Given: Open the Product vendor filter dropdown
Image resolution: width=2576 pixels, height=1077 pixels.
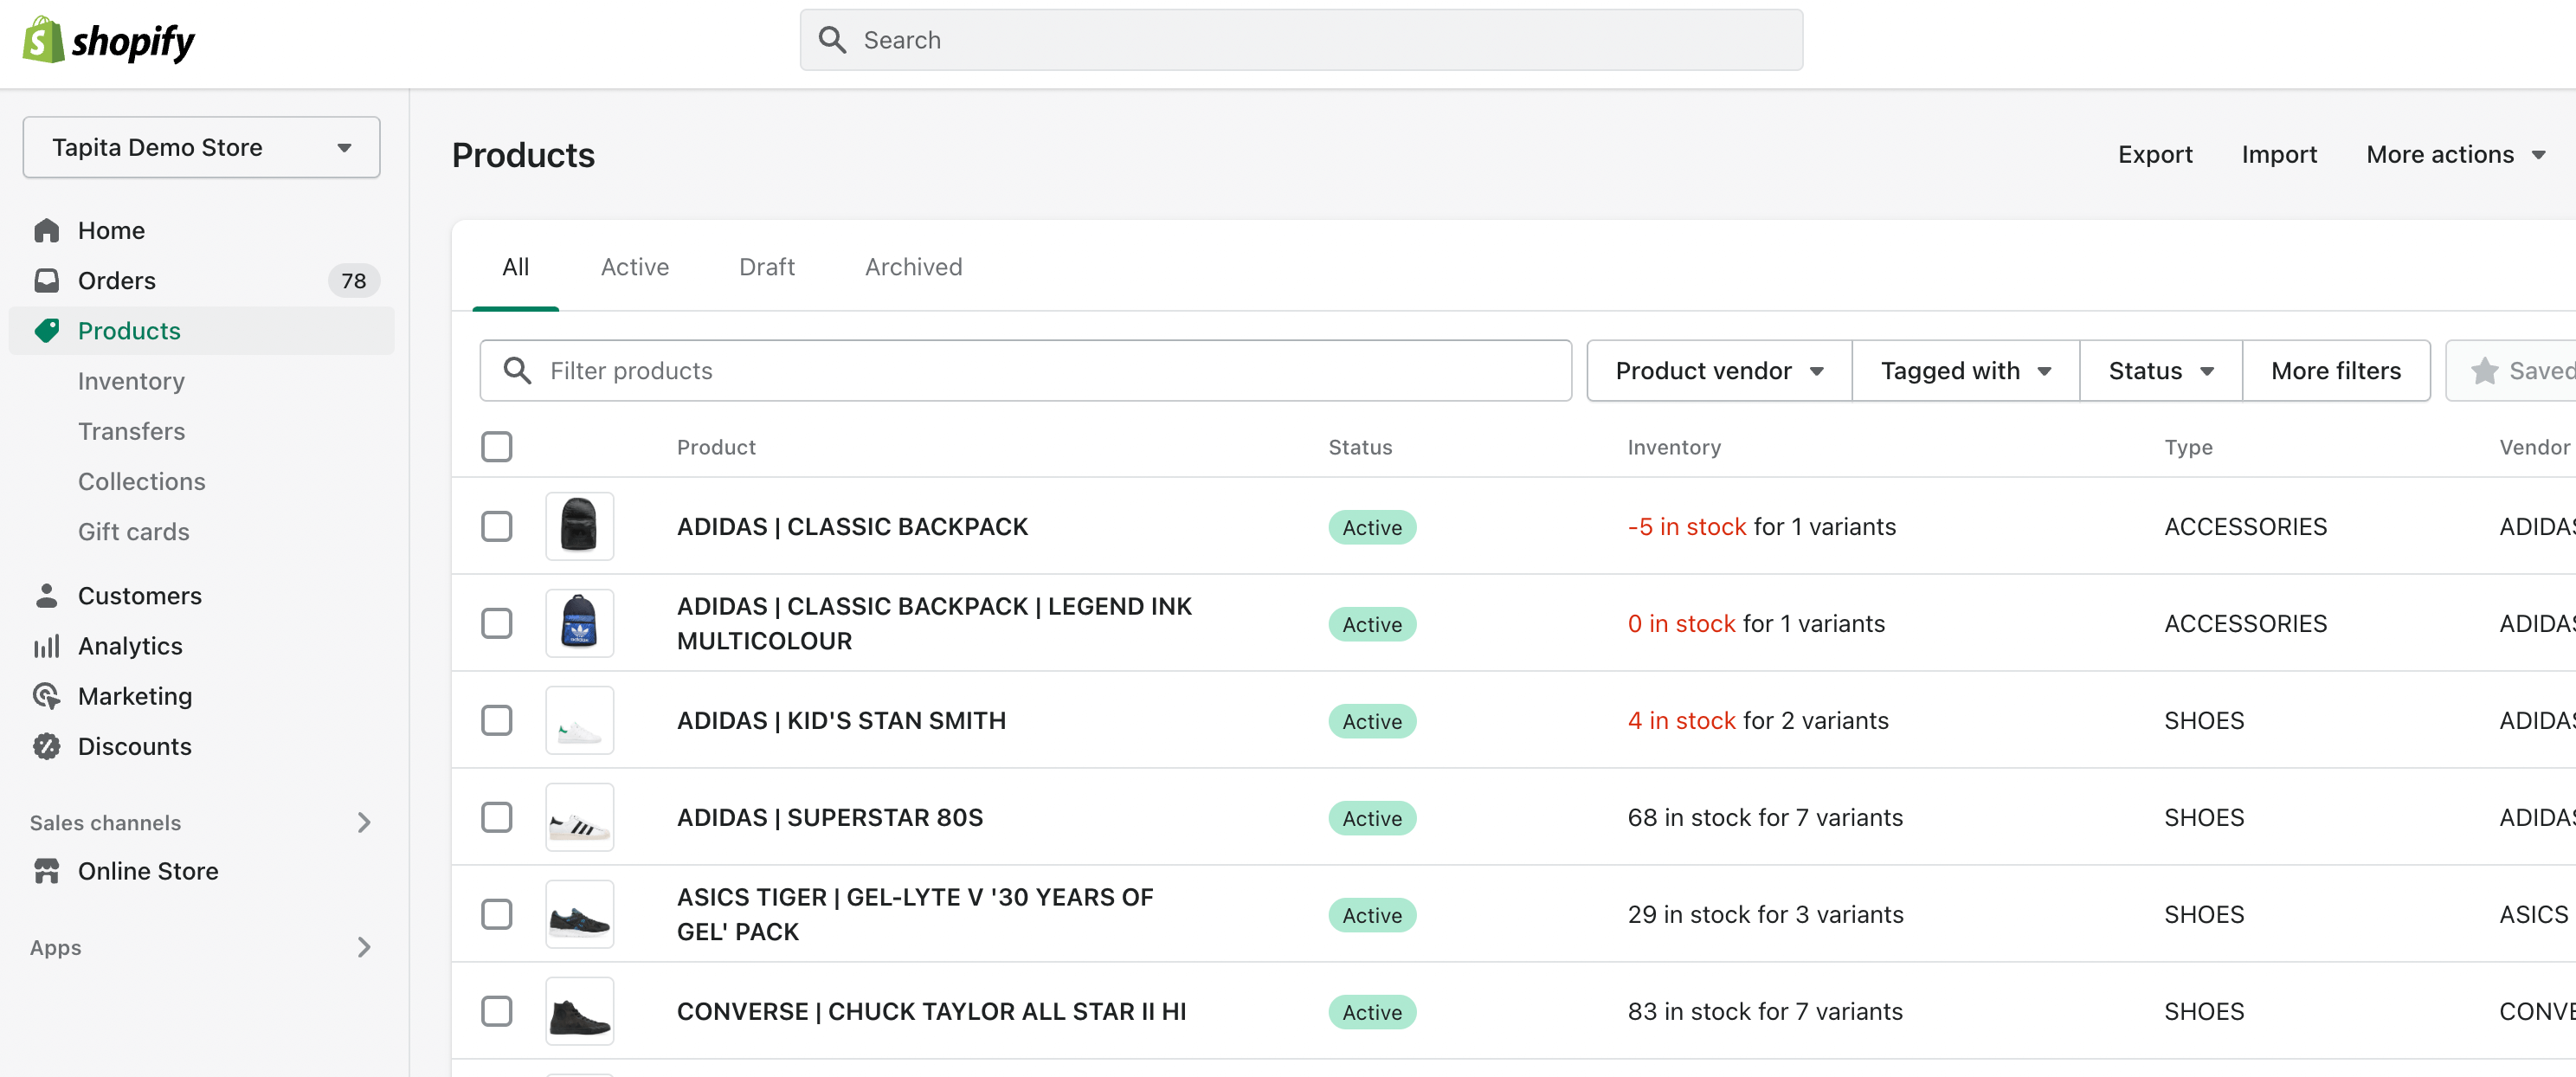Looking at the screenshot, I should click(1718, 371).
